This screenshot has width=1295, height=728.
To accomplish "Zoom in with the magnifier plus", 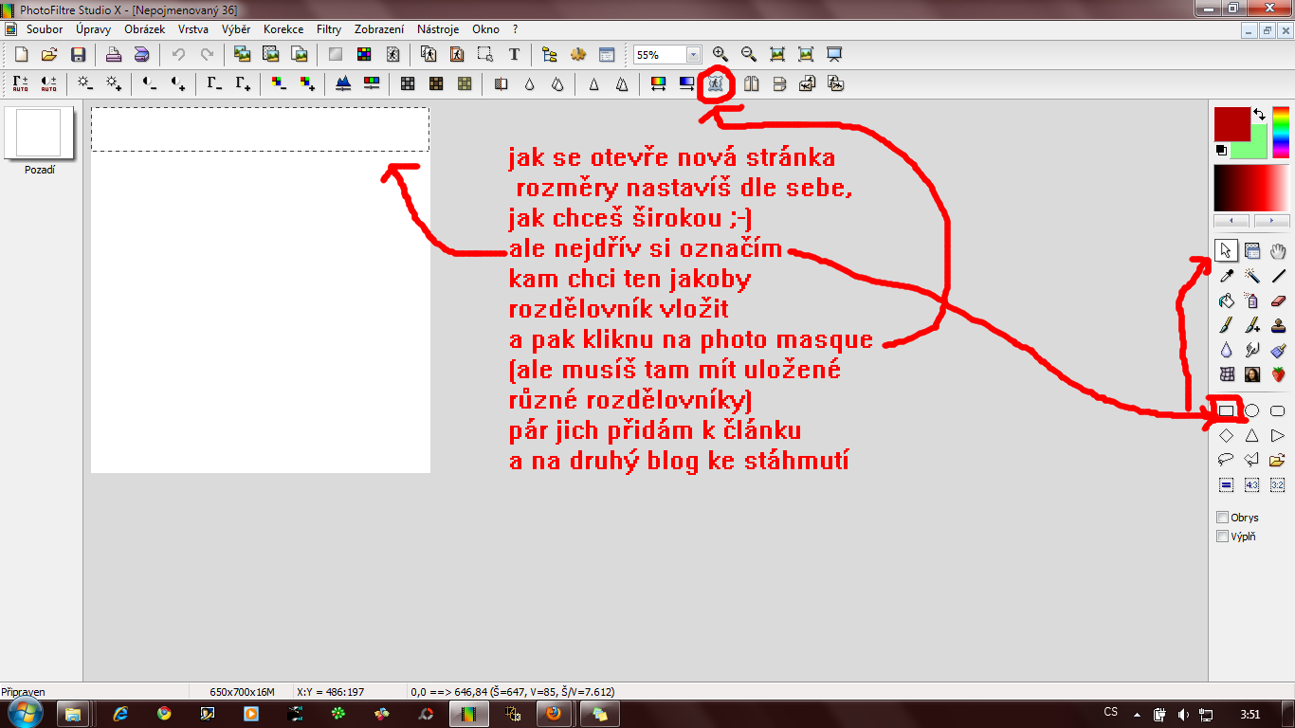I will 720,55.
